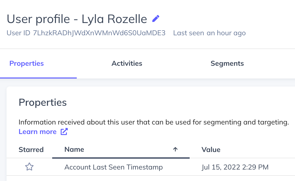The image size is (295, 181).
Task: Sort by the Name column header
Action: (74, 149)
